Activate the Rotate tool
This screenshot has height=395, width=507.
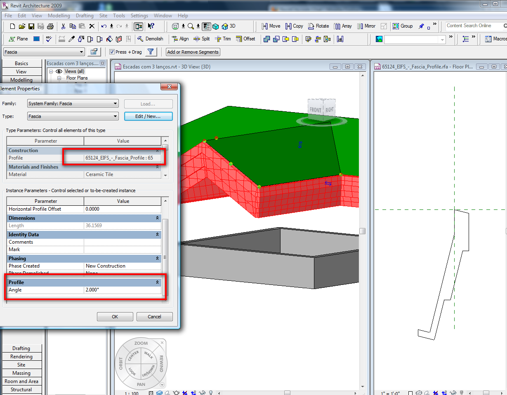(x=318, y=26)
